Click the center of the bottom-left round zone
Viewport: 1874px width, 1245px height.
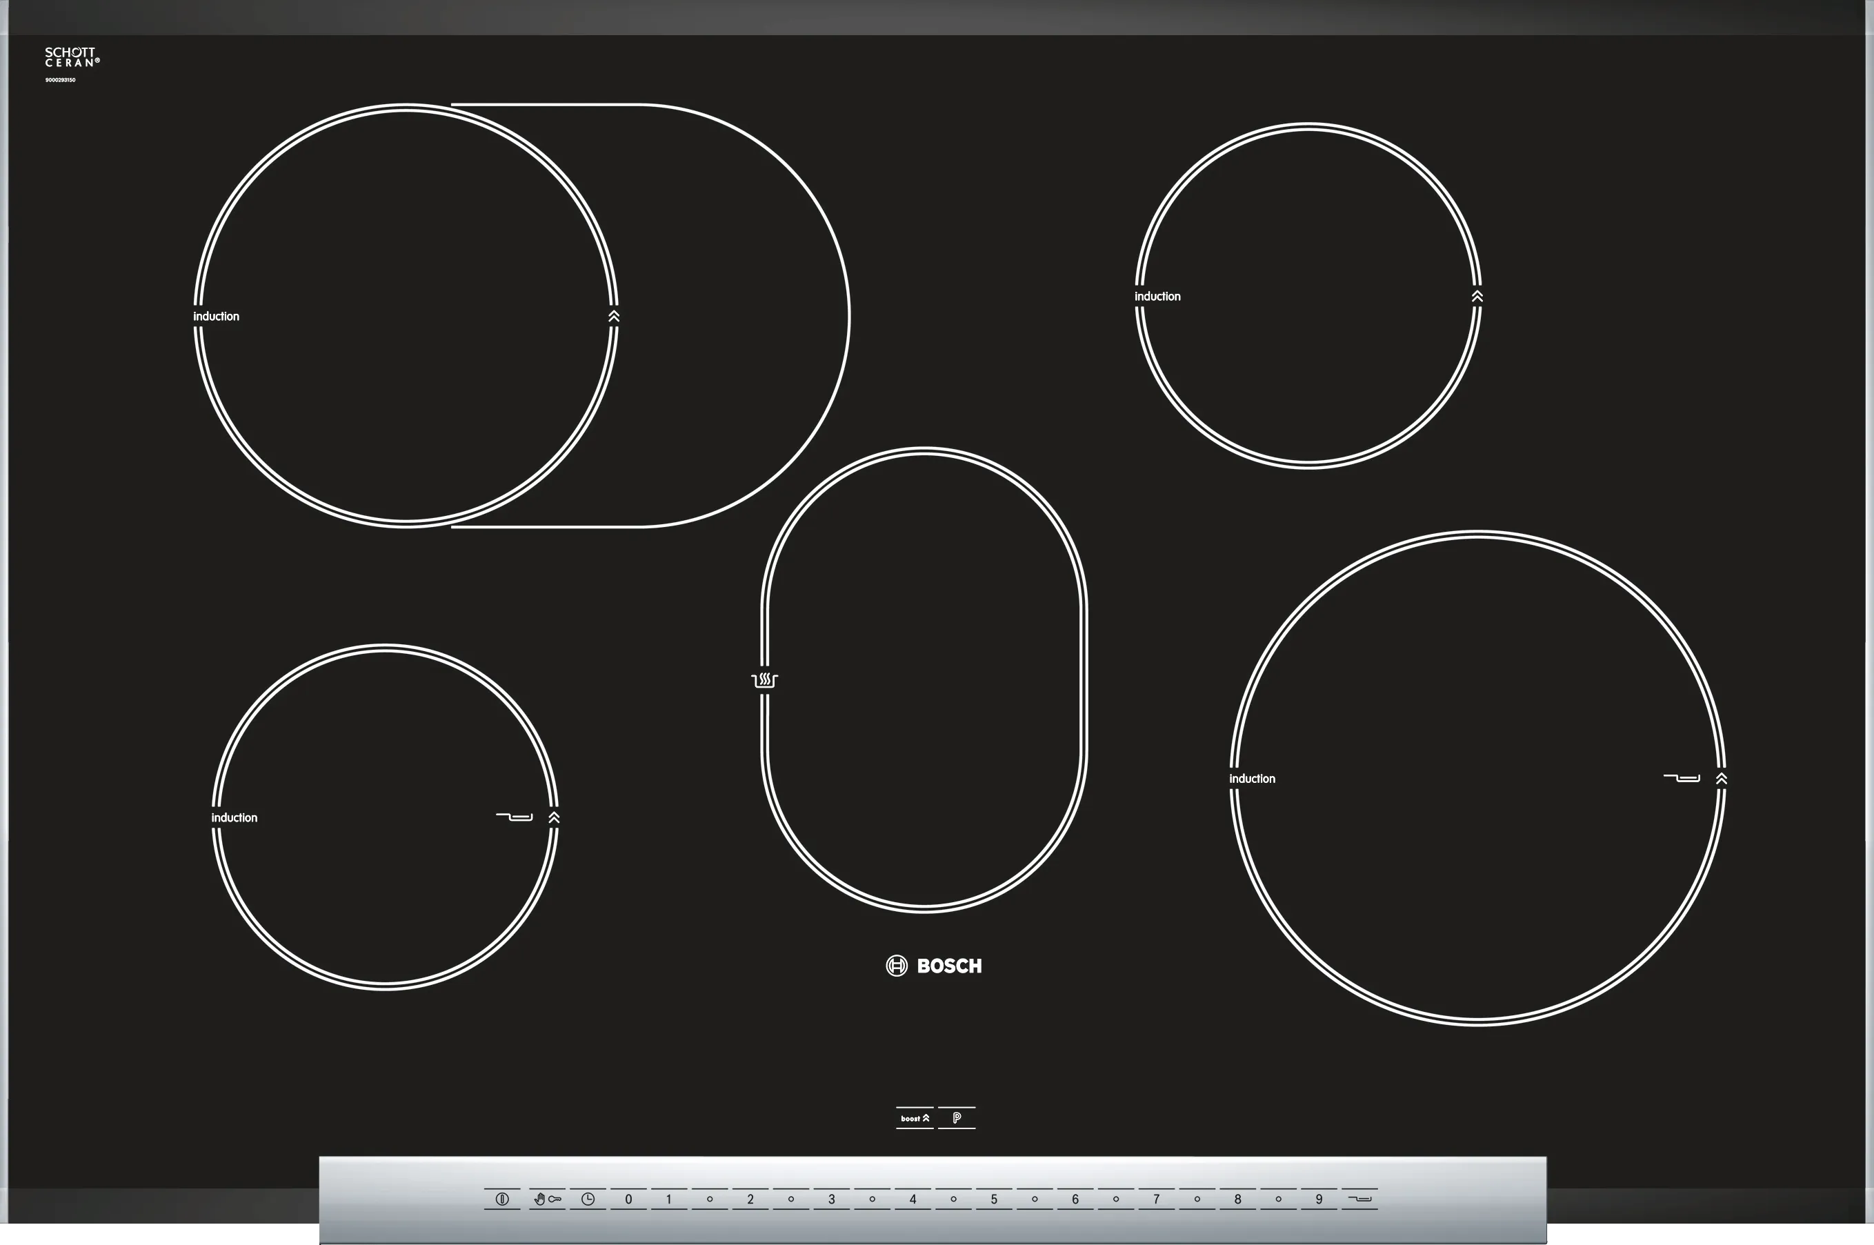coord(385,817)
